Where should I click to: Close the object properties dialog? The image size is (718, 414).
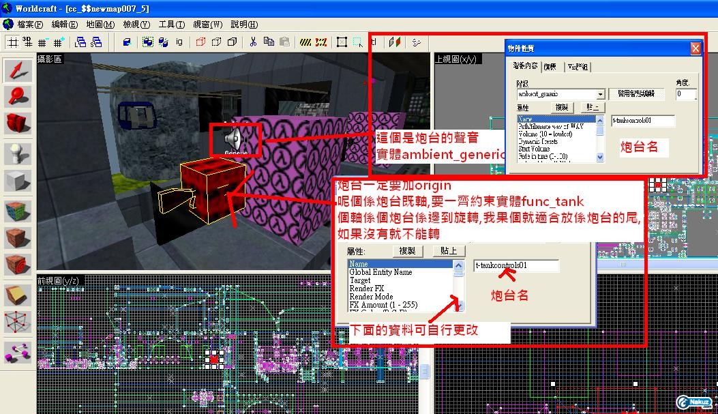point(695,48)
